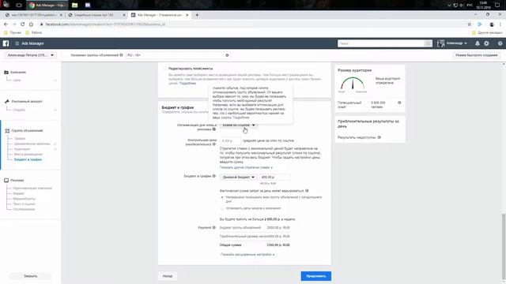Show hidden system tray icons
This screenshot has width=506, height=284.
pos(449,6)
